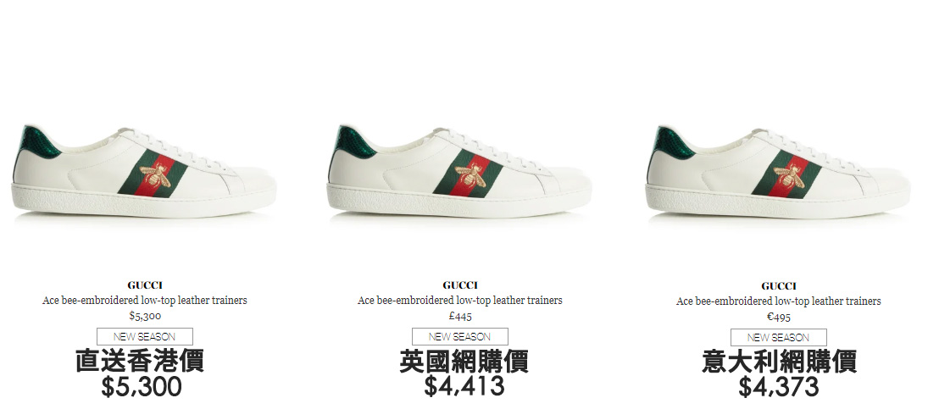Click the NEW SEASON badge under $5,300 listing

pos(144,337)
